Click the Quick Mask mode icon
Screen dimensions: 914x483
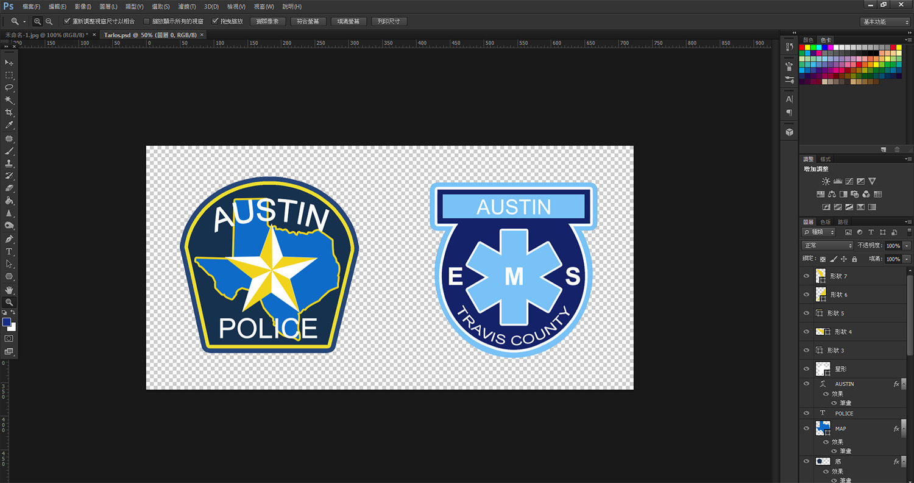pos(9,338)
